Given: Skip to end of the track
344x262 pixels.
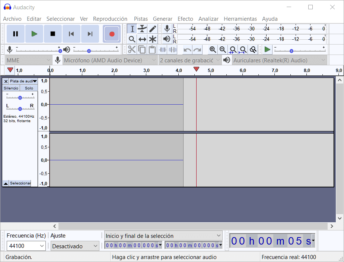Looking at the screenshot, I should click(90, 34).
